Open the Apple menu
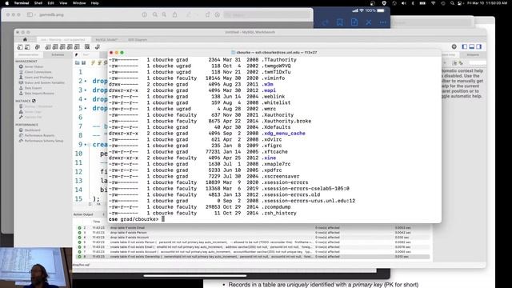The width and height of the screenshot is (512, 288). pyautogui.click(x=6, y=3)
